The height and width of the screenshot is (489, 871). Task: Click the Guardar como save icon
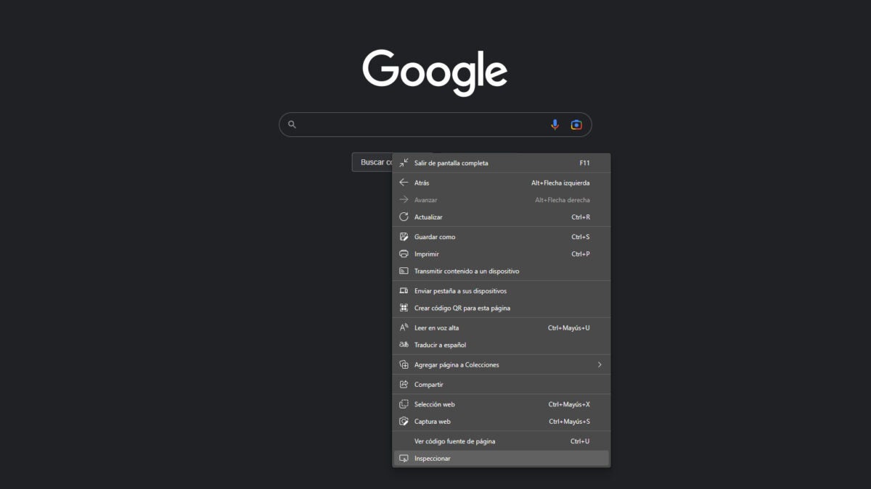[x=404, y=237]
